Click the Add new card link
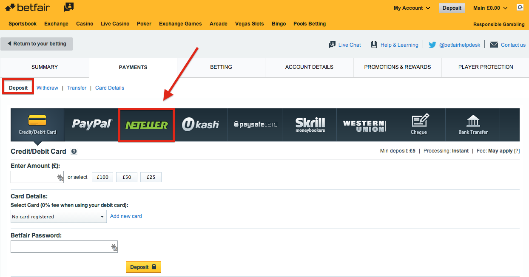Viewport: 529px width, 277px height. (x=126, y=216)
